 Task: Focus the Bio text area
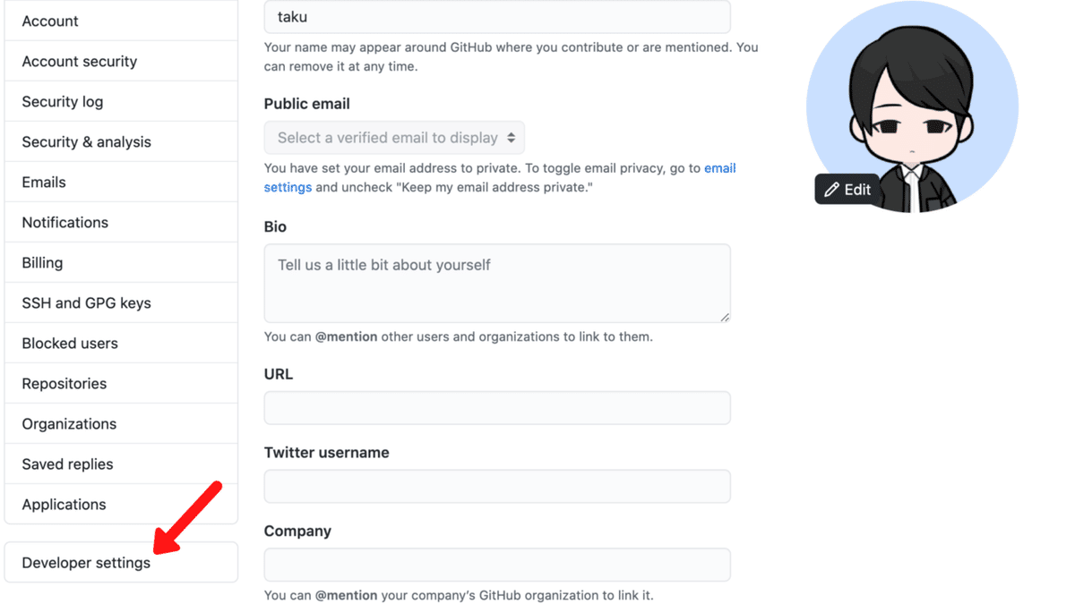[497, 283]
